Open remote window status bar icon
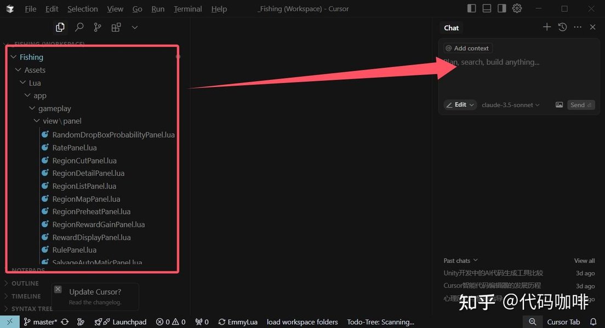Screen dimensions: 605x328 tap(10, 322)
